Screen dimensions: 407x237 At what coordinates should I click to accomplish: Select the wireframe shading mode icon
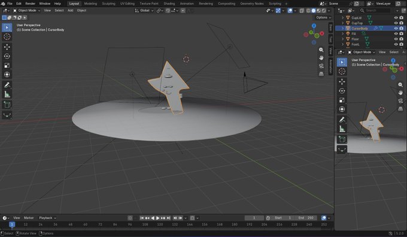pos(308,11)
